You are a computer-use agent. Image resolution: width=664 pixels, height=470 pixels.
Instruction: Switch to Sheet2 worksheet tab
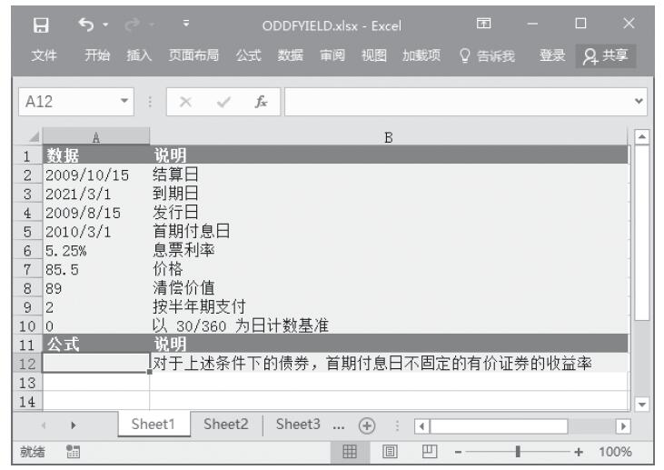pyautogui.click(x=225, y=425)
